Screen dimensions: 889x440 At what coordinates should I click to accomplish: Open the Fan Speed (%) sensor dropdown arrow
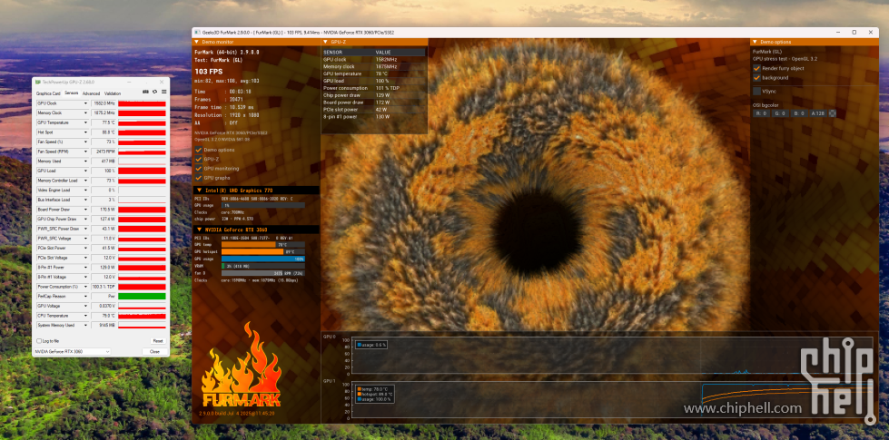pyautogui.click(x=85, y=142)
